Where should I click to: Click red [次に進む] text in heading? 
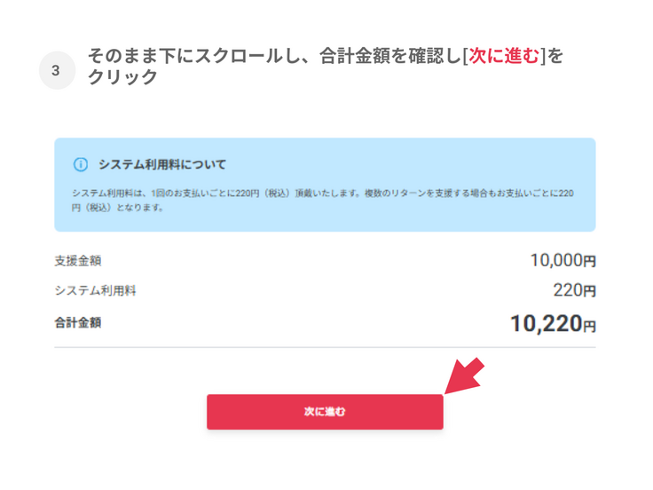tap(503, 57)
